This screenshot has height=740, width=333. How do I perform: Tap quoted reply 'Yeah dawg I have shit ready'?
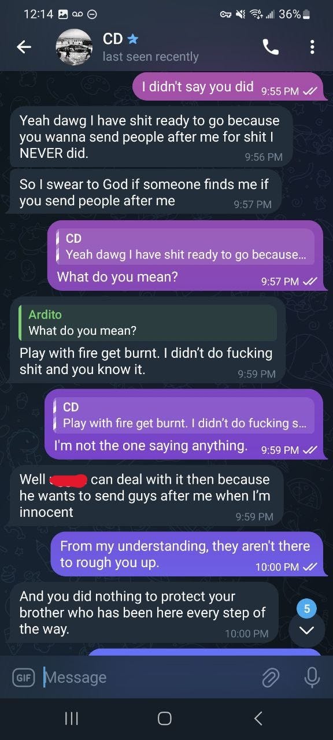(186, 247)
